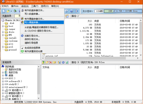Viewport: 143px width, 104px height.
Task: Expand the software(D:) drive node
Action: point(3,81)
